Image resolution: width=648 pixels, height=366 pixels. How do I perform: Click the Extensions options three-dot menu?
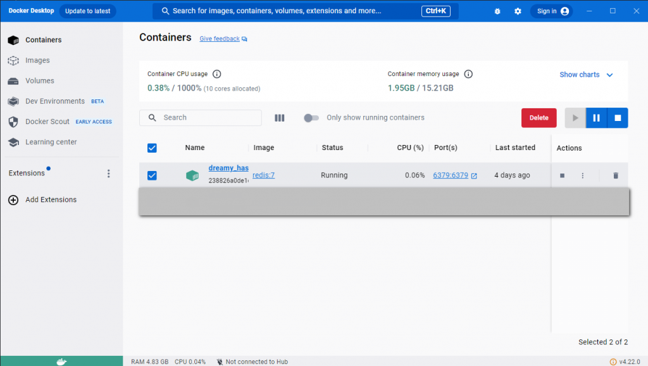[109, 174]
